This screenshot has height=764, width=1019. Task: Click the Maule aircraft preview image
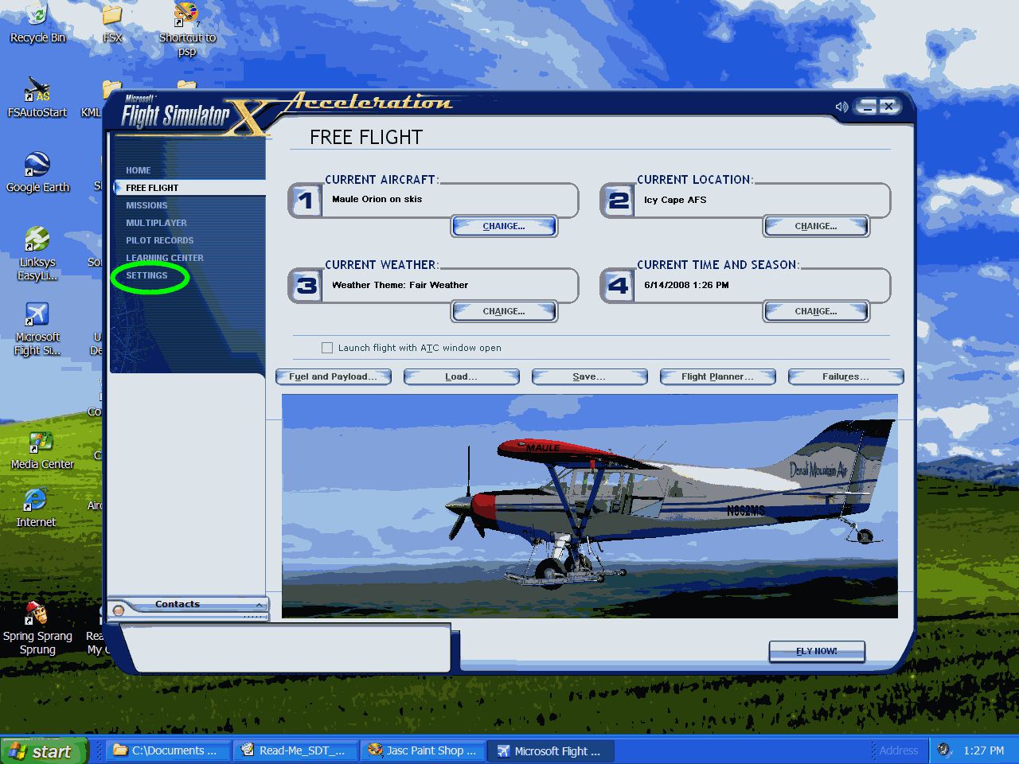[x=589, y=506]
